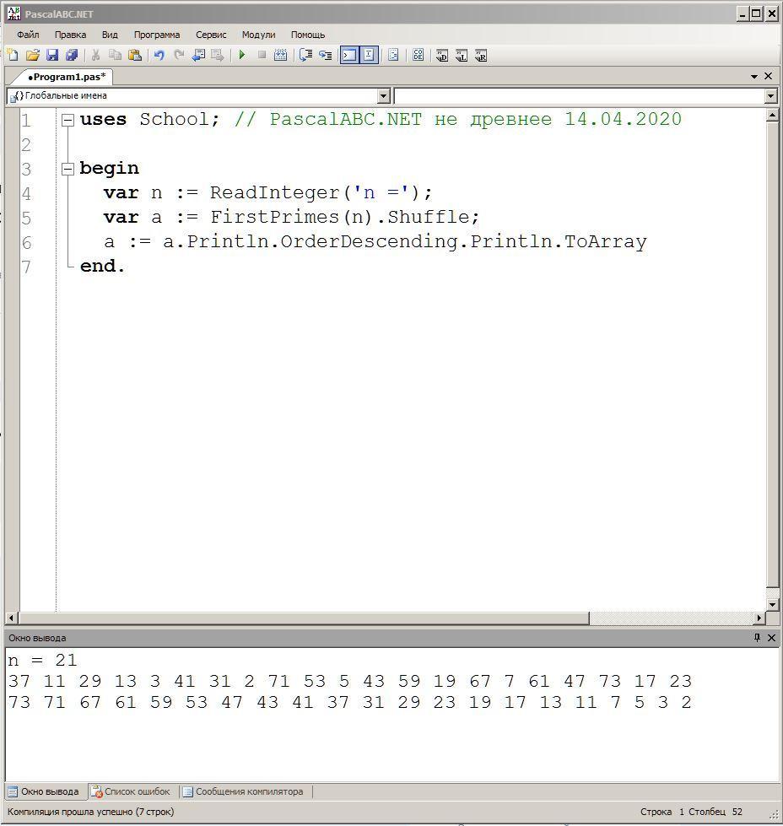Maximize the PascalABC.NET window
Screen dimensions: 783x826
757,13
